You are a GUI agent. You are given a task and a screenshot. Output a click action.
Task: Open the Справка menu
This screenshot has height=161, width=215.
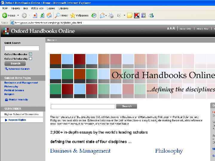point(63,8)
